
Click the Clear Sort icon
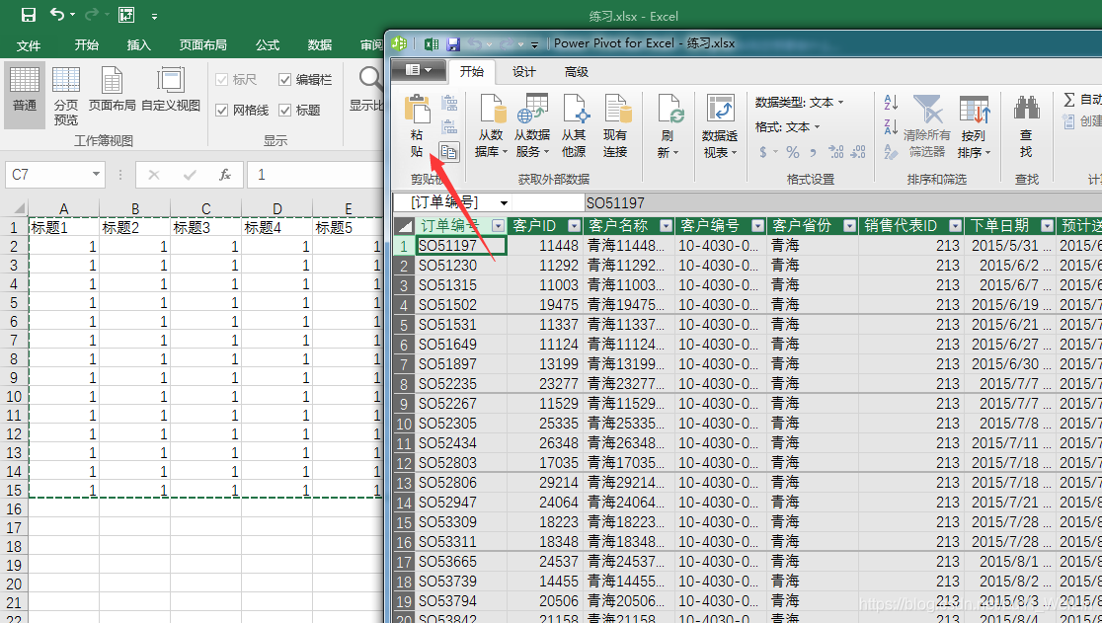coord(891,151)
